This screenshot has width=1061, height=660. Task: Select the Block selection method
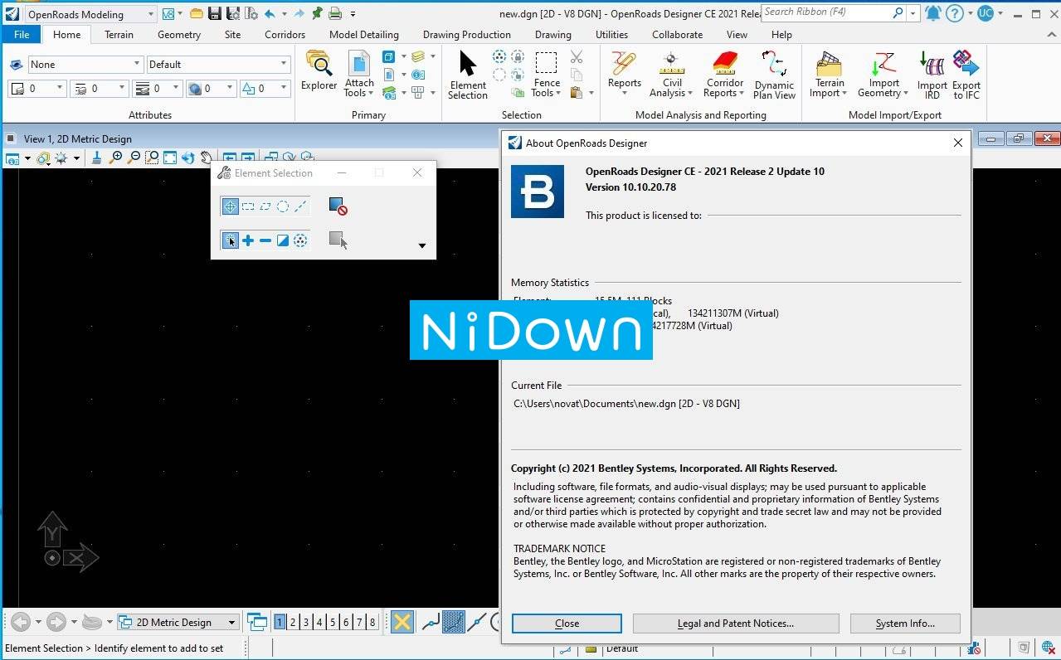pos(248,206)
